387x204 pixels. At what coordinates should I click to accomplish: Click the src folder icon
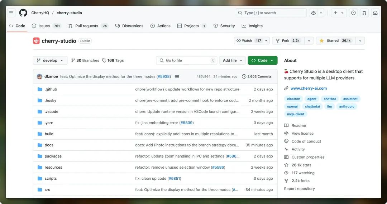pyautogui.click(x=40, y=189)
